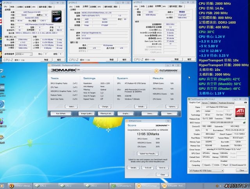Click 'HyperTransport 時脈: 2000 MHz' OSD line
Screen dimensions: 250x189
[x=223, y=65]
